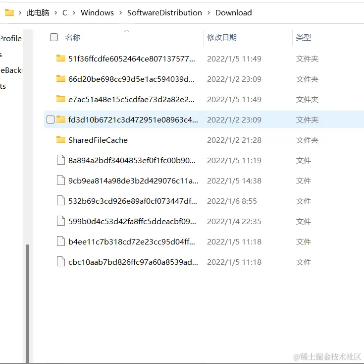Image resolution: width=364 pixels, height=364 pixels.
Task: Click date 2022/1/6 8:55
Action: click(232, 201)
